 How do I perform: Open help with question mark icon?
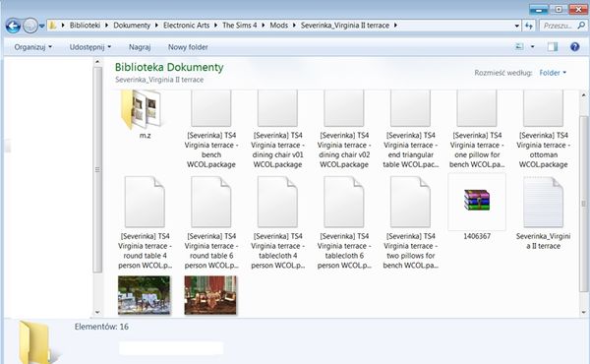[x=574, y=46]
